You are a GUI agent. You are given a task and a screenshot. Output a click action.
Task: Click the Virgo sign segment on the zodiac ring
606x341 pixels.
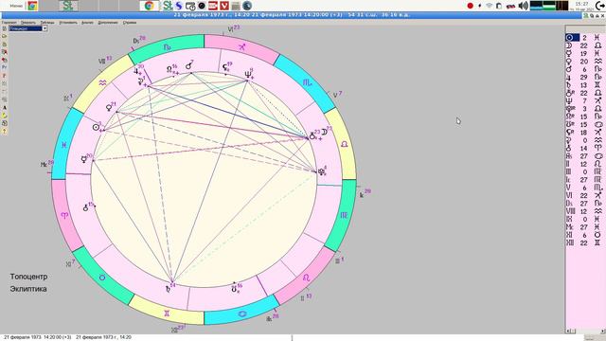[x=344, y=215]
